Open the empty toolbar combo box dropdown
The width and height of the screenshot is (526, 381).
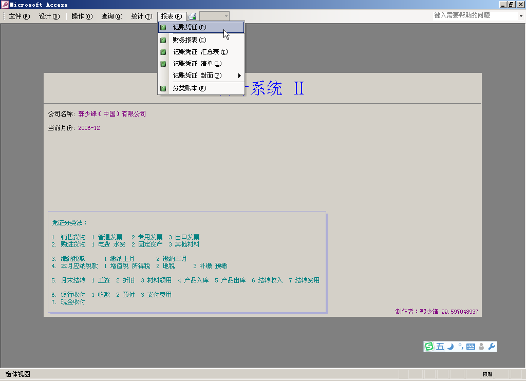[226, 16]
